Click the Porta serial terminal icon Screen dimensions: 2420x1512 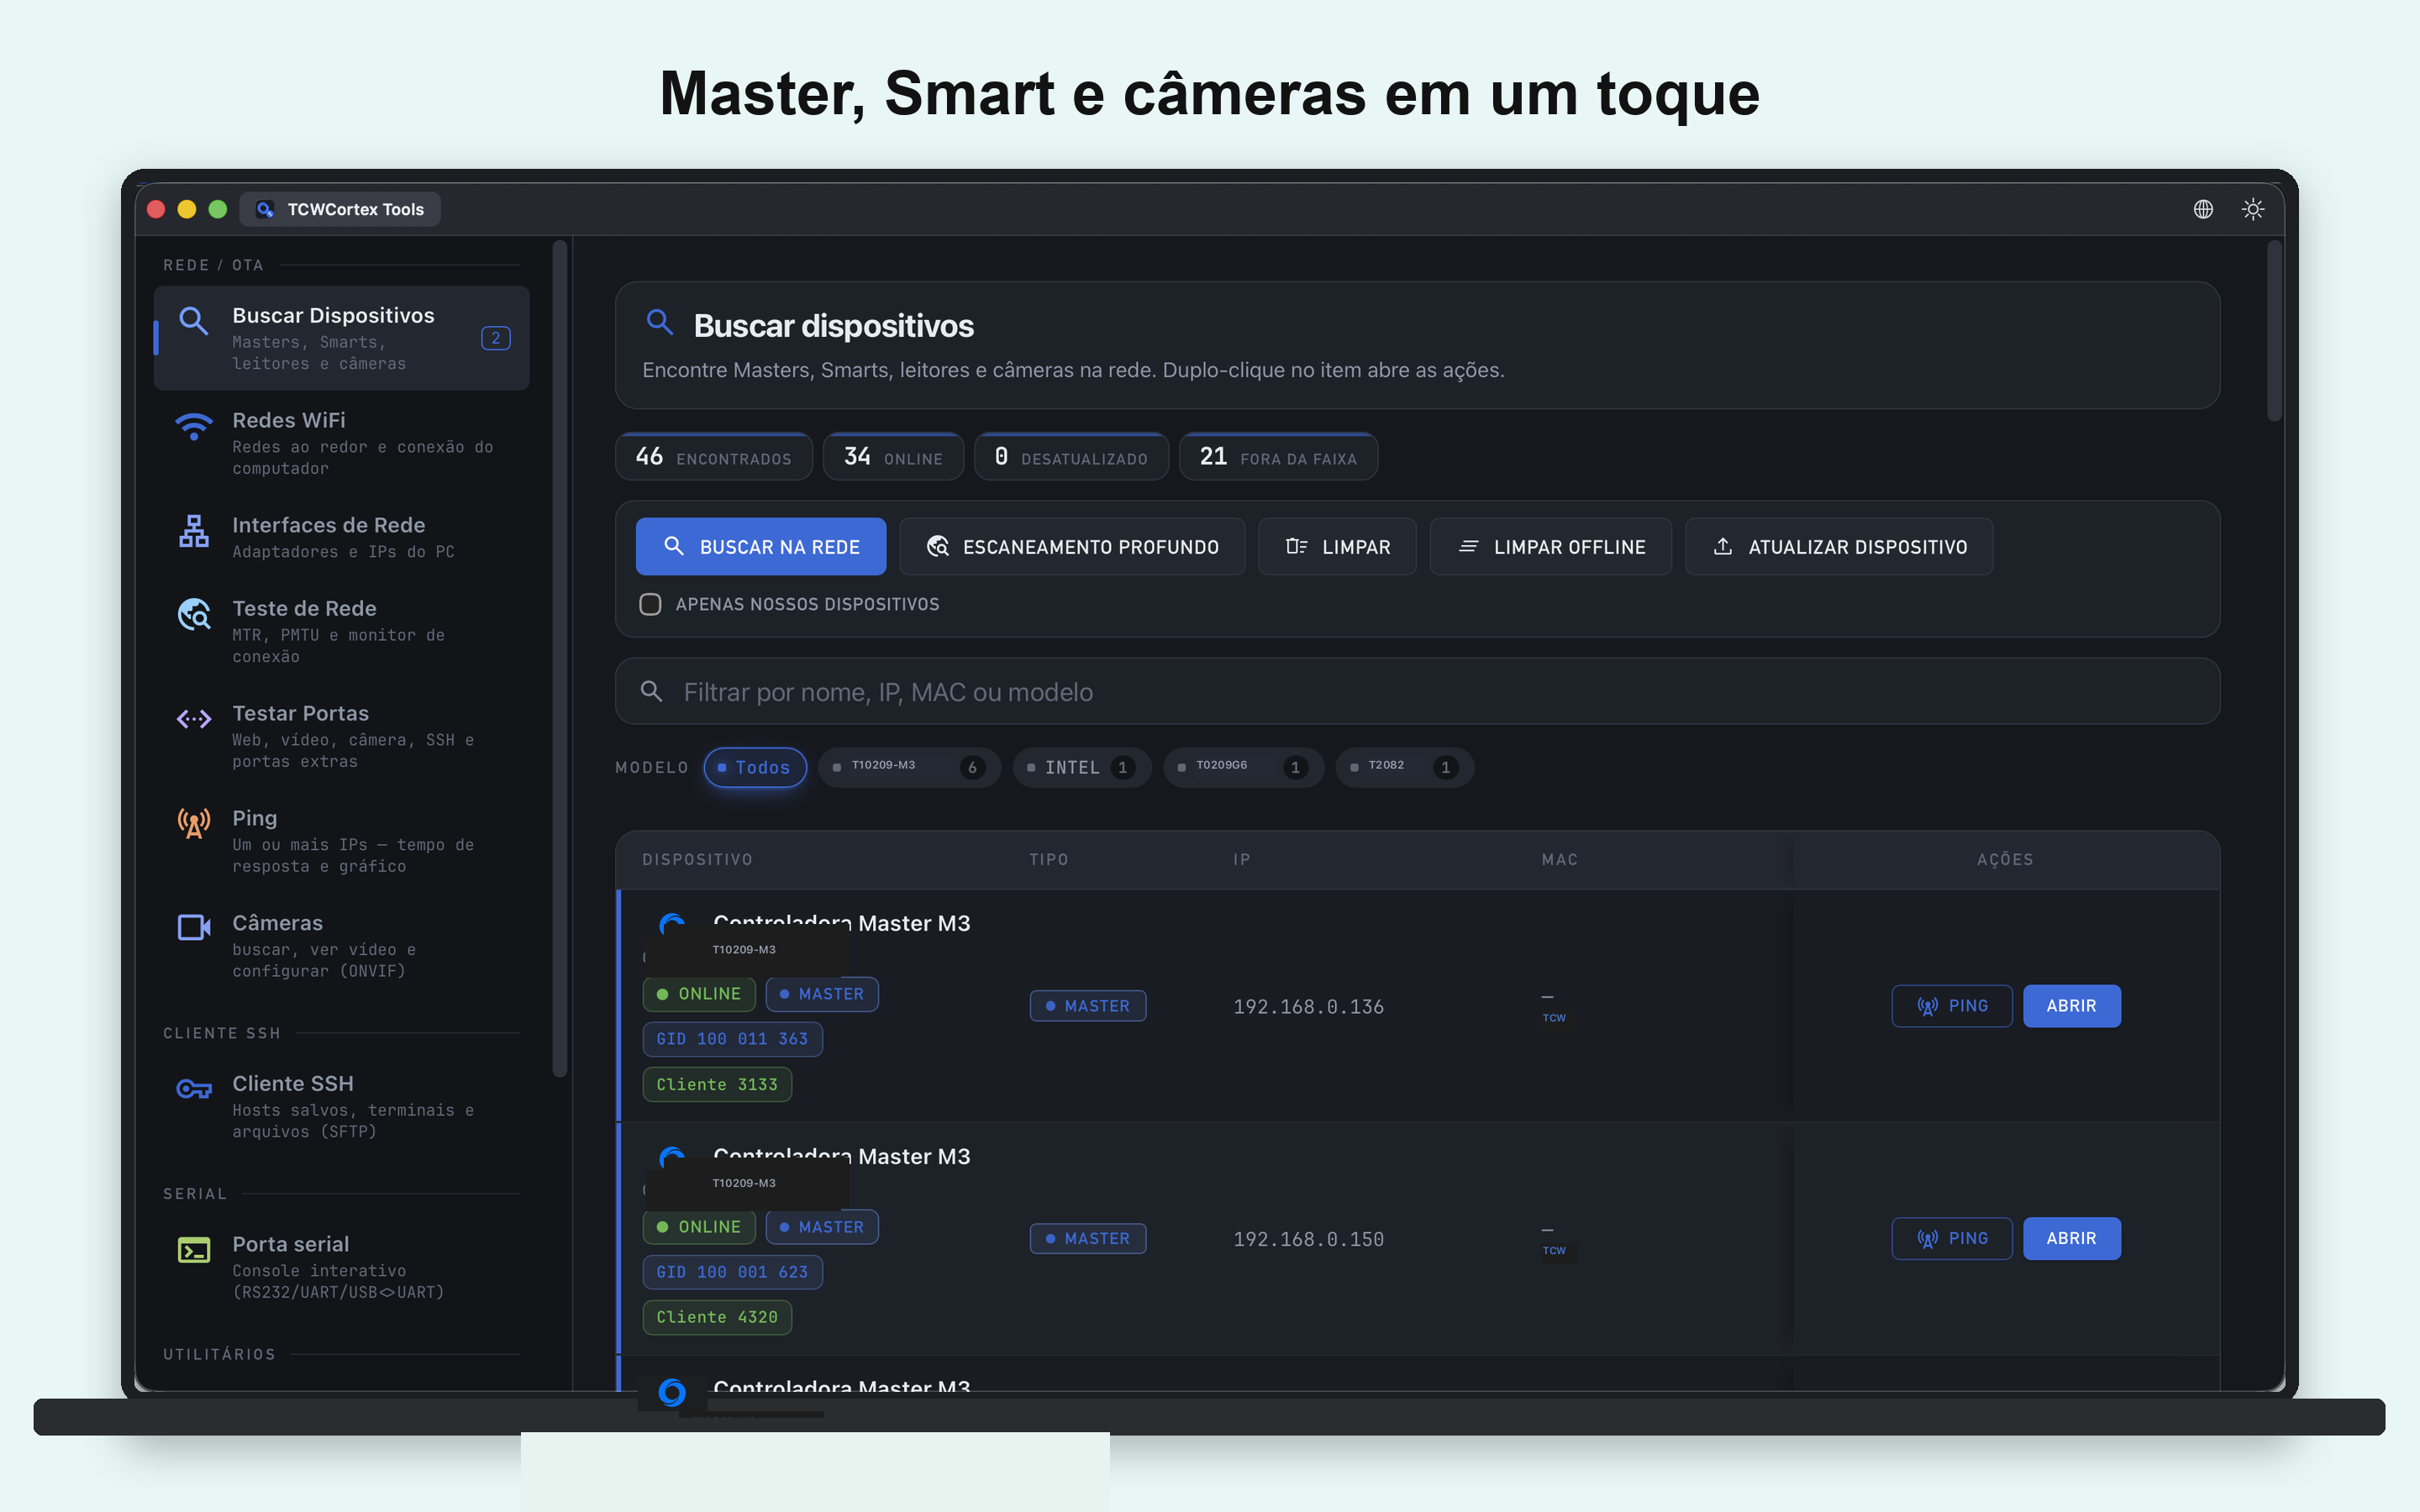[194, 1250]
